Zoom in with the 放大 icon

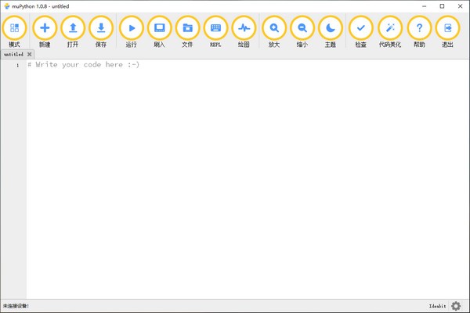click(x=274, y=28)
